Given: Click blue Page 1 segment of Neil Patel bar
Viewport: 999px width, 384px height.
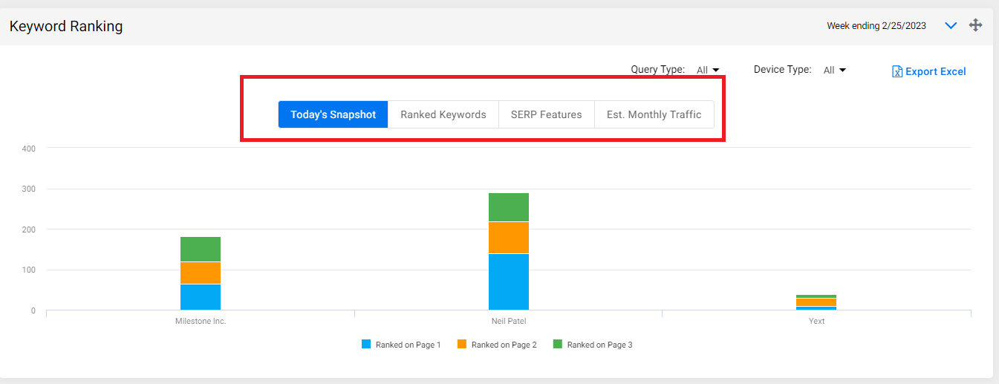Looking at the screenshot, I should click(x=509, y=282).
